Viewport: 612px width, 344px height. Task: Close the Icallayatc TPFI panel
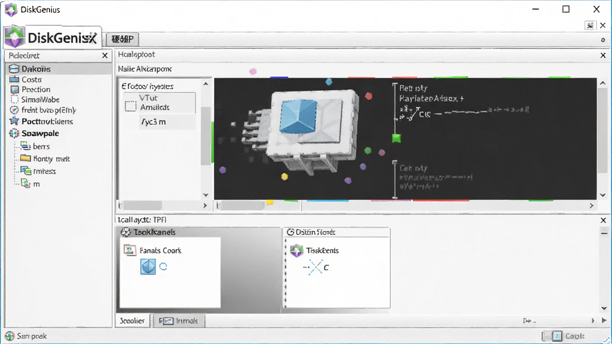[603, 220]
